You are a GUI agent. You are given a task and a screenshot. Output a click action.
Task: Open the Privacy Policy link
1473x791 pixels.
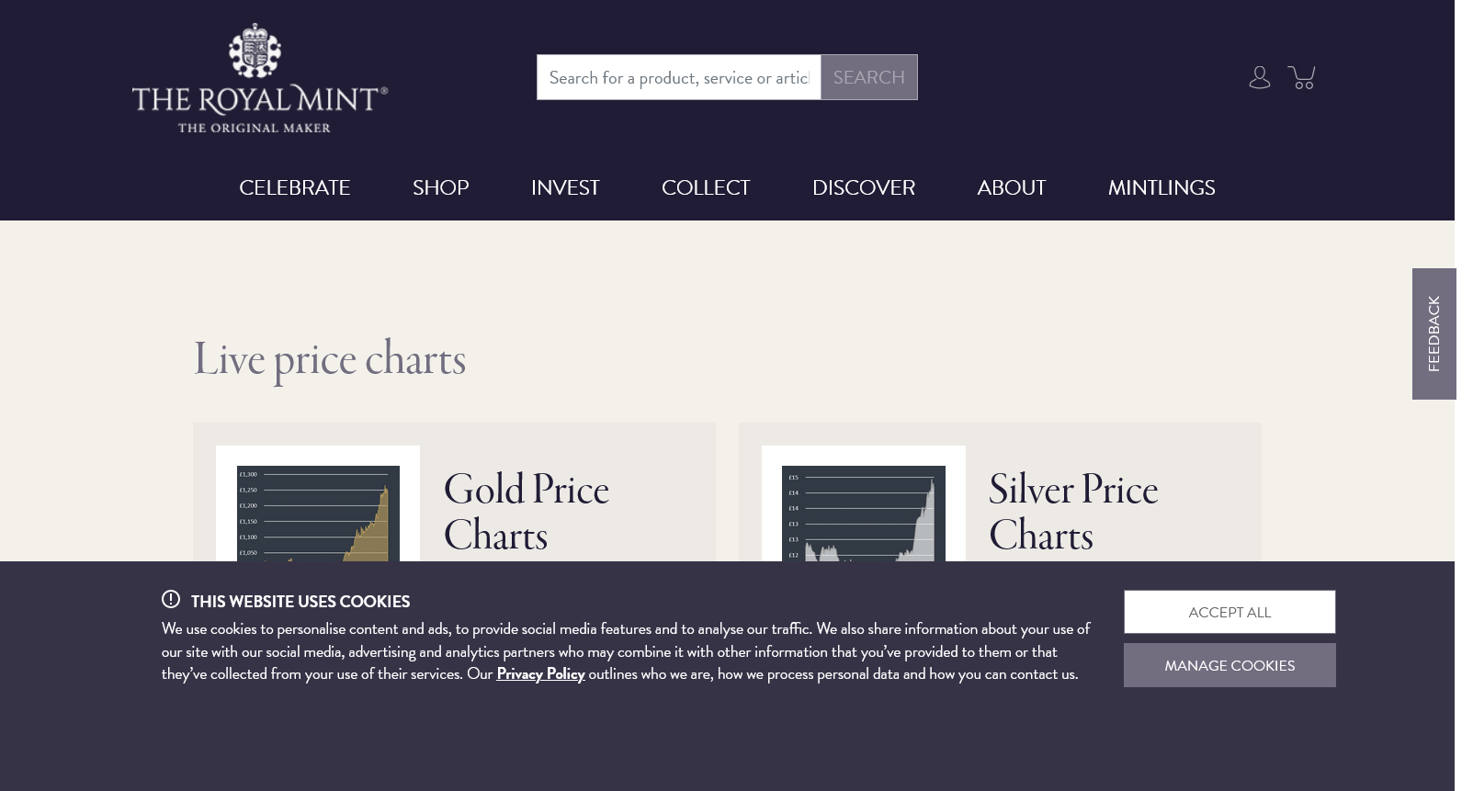tap(540, 673)
